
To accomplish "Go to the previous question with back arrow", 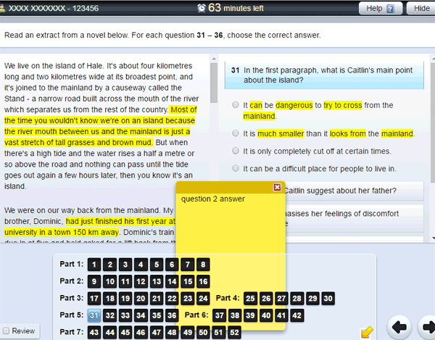I will tap(399, 327).
